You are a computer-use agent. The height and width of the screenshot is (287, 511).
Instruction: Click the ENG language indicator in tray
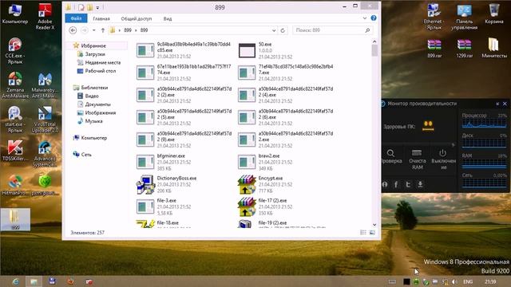468,281
